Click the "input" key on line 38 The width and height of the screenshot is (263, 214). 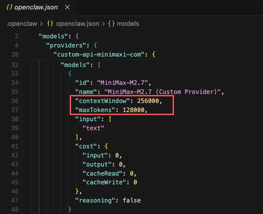click(88, 119)
